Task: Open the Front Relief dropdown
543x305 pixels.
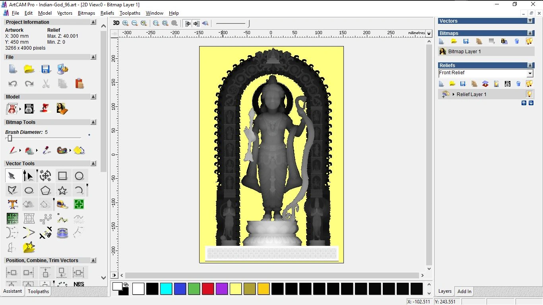Action: click(529, 73)
